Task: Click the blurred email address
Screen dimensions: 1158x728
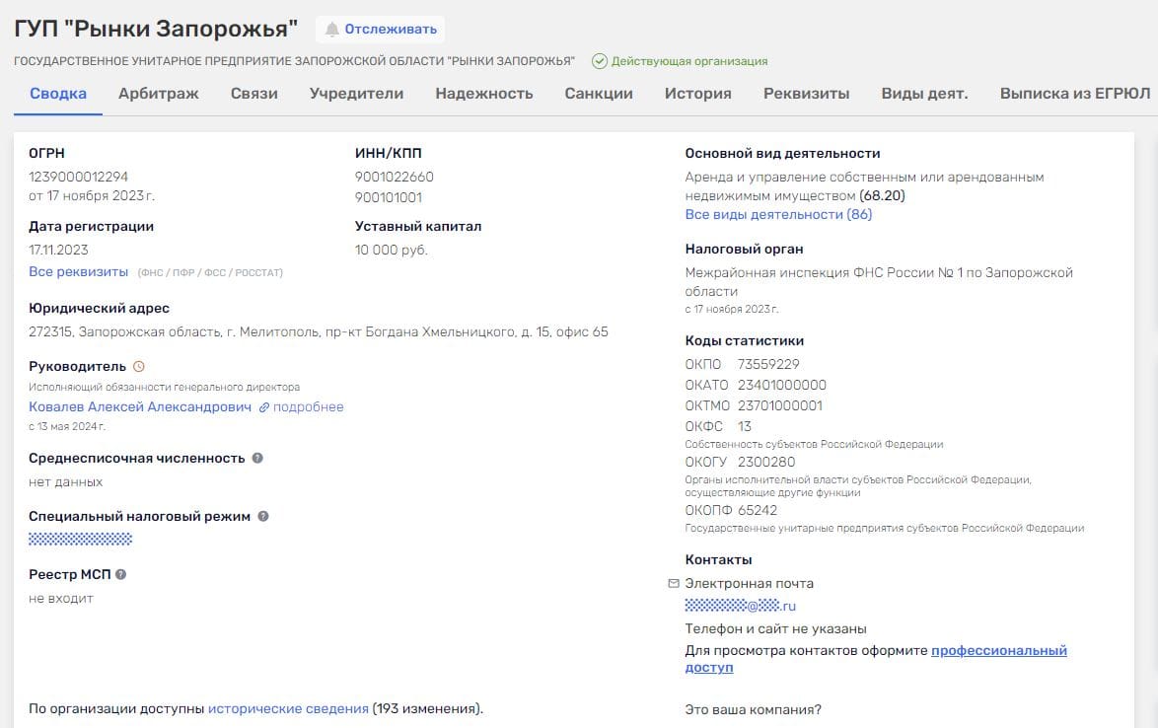Action: 740,606
